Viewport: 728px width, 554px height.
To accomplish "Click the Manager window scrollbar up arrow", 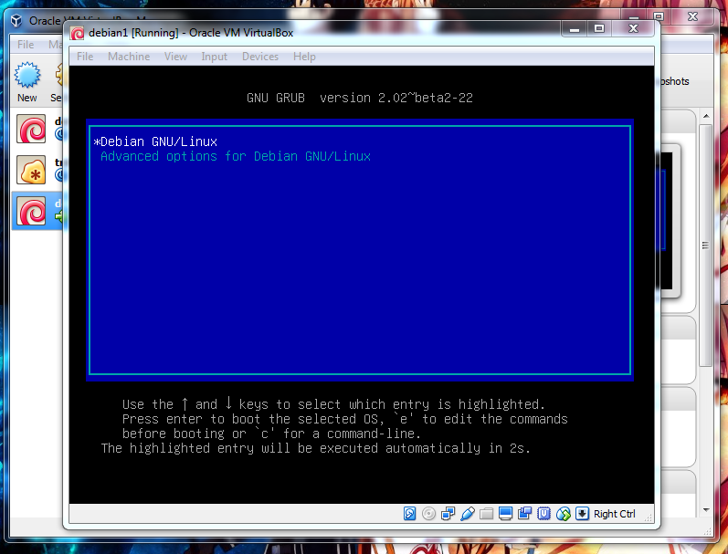I will [x=706, y=116].
